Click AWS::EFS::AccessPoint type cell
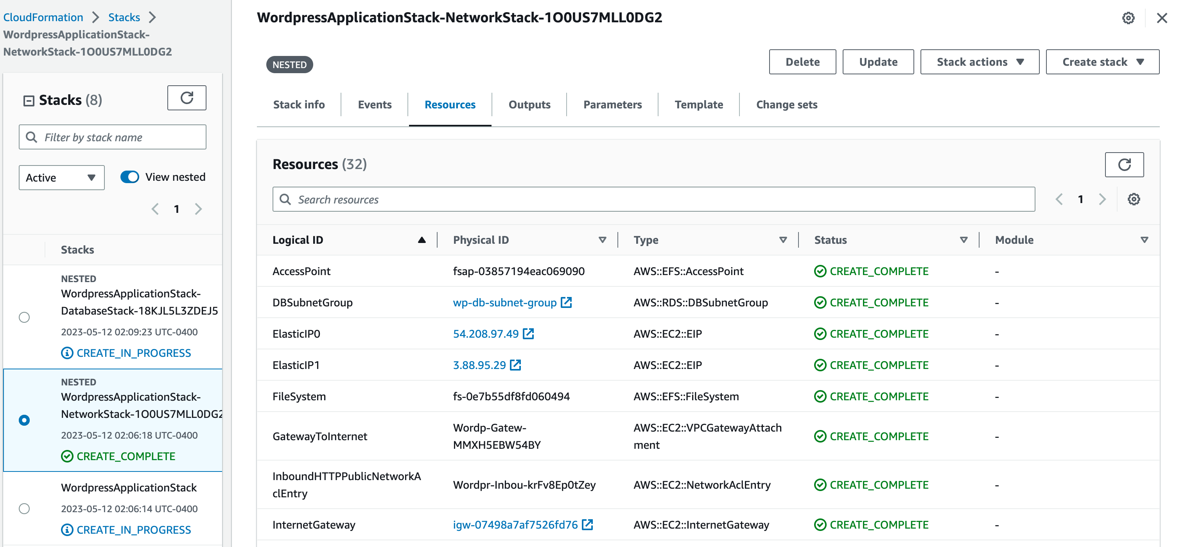 coord(689,271)
